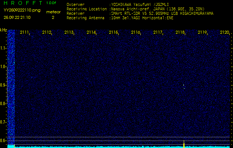This screenshot has height=148, width=233.
Task: Click the kHz axis unit label
Action: click(x=3, y=30)
